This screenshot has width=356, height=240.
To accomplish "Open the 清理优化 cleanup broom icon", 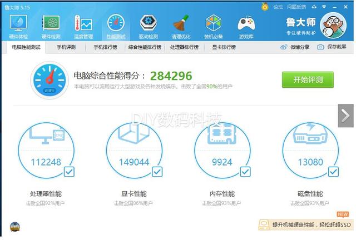I will click(x=181, y=23).
